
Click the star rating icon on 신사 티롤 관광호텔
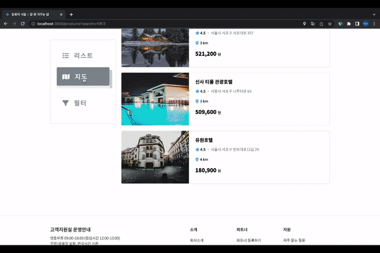[197, 91]
